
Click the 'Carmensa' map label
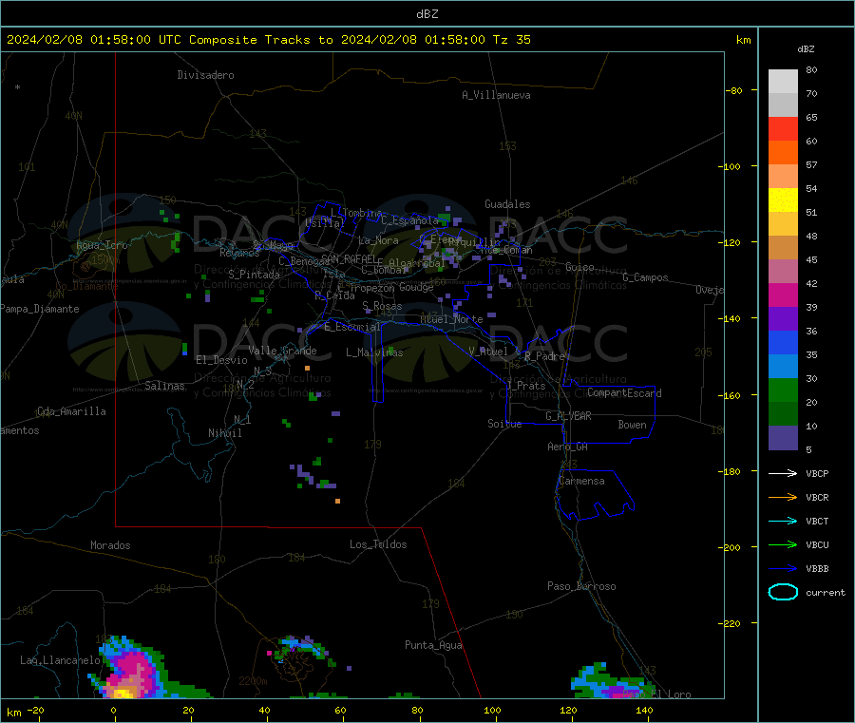point(581,481)
